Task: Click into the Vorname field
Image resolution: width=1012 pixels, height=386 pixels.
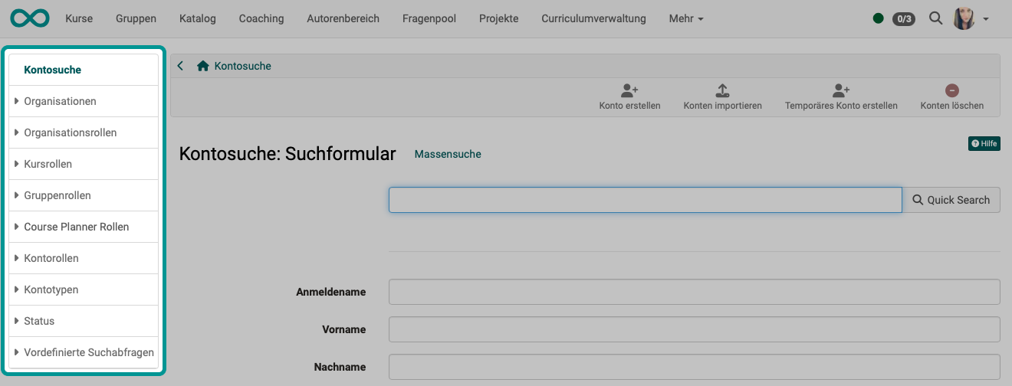Action: (695, 329)
